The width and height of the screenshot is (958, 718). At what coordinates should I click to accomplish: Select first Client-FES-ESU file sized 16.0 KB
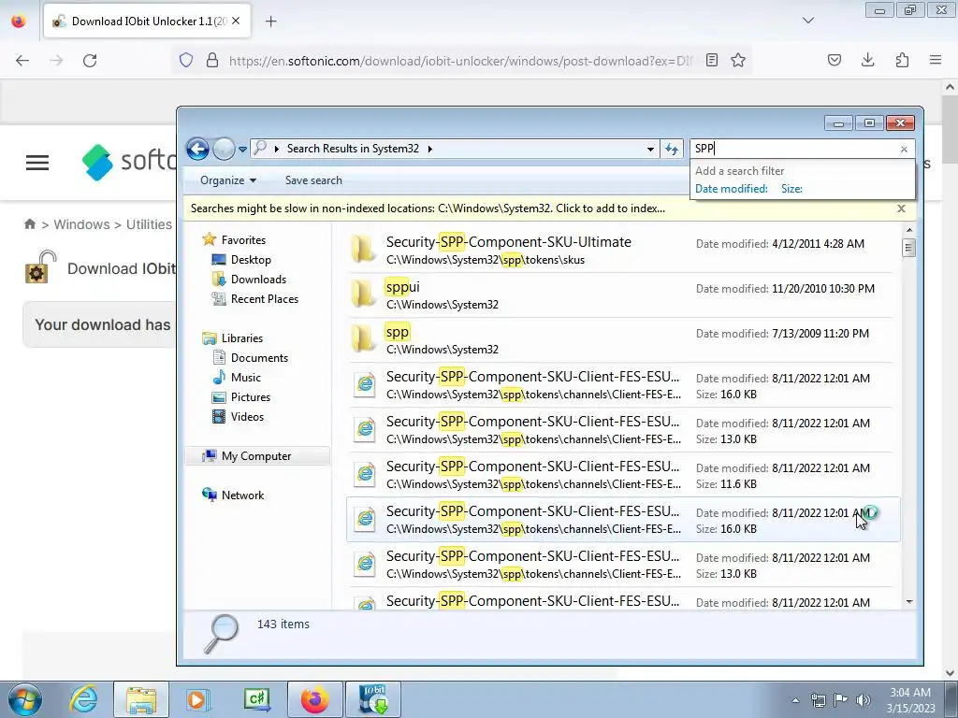click(620, 384)
